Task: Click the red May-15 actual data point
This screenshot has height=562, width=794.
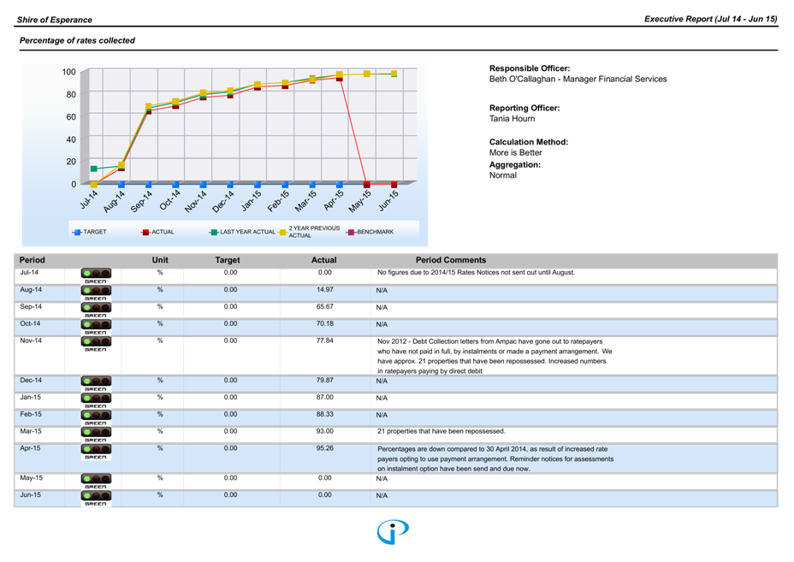Action: tap(366, 185)
